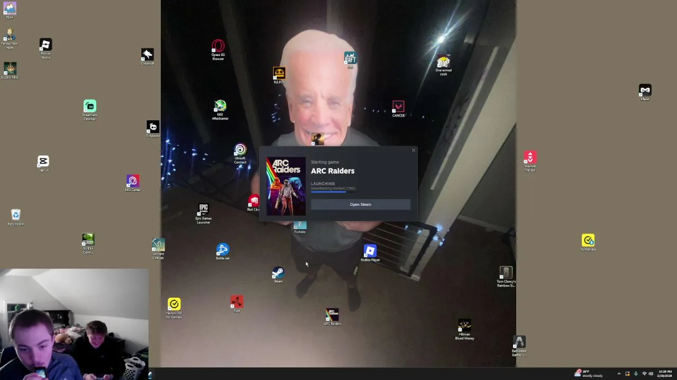Close the ARC Raiders launch dialog
Viewport: 677px width, 380px height.
click(414, 150)
